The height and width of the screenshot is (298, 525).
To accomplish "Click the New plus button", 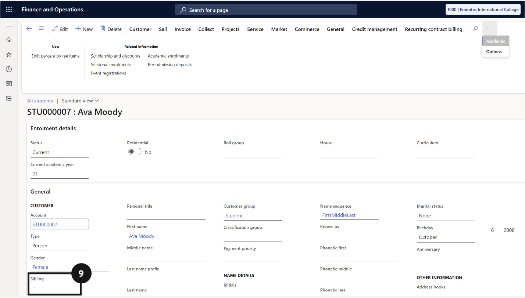I will [84, 29].
